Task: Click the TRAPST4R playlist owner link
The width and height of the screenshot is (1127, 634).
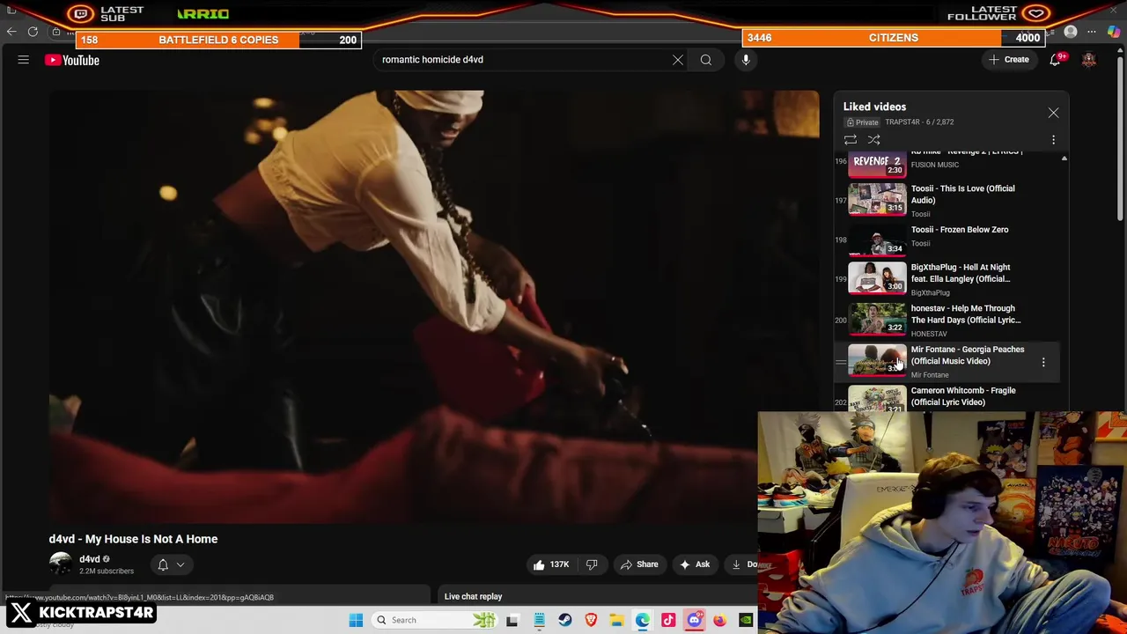Action: pyautogui.click(x=902, y=122)
